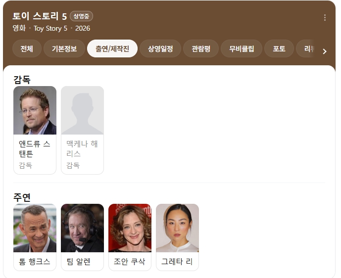Open the director photo above 앤드류 스탠튼

point(35,110)
